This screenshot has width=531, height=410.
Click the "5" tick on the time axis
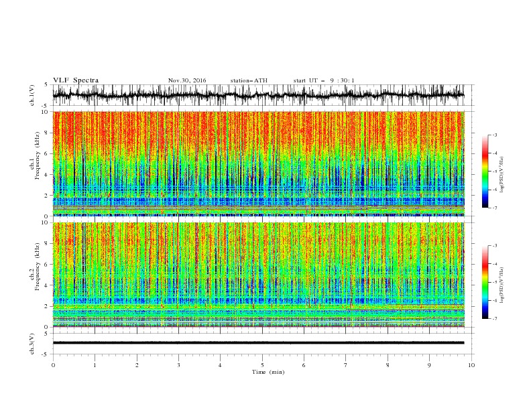[x=262, y=365]
